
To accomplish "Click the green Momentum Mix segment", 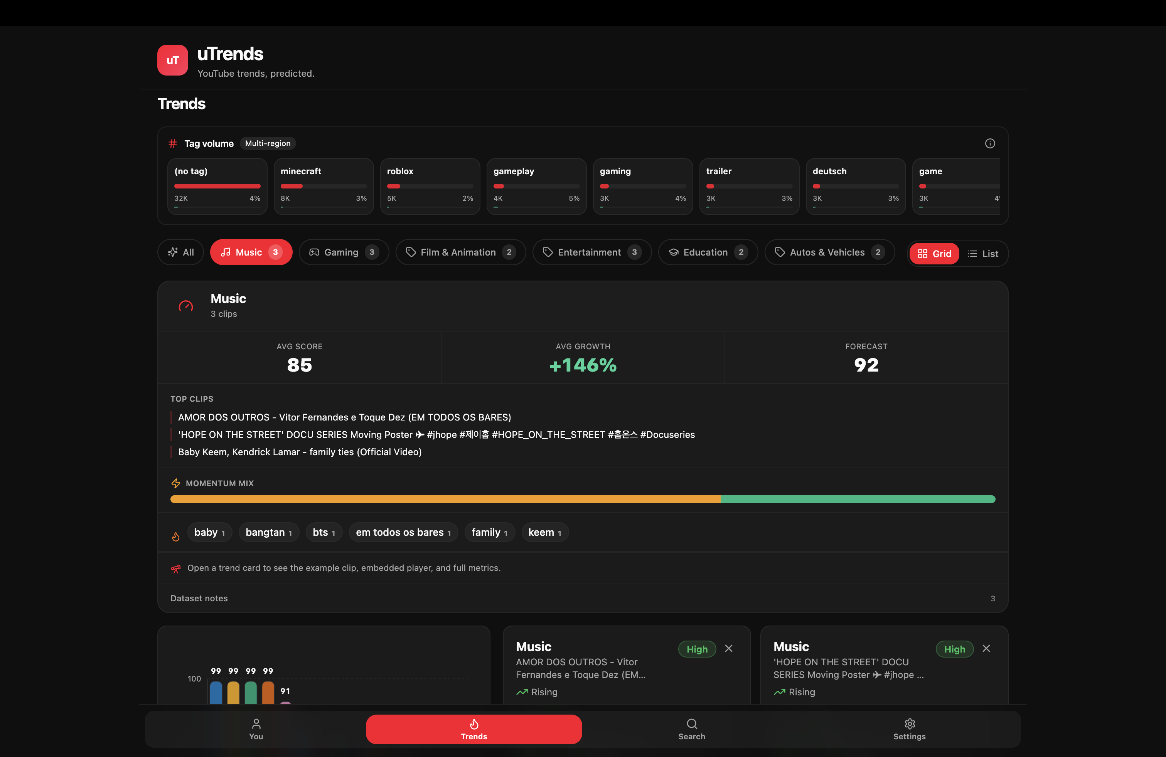I will pos(858,500).
